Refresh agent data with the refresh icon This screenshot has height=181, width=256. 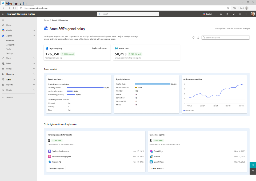click(x=193, y=38)
